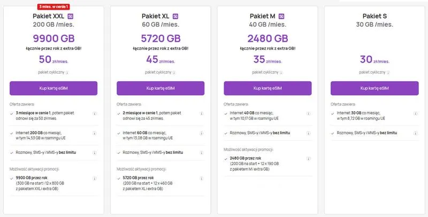Buy eSIM card for Pakiet M
Viewport: 428px width, 217px height.
pos(267,88)
